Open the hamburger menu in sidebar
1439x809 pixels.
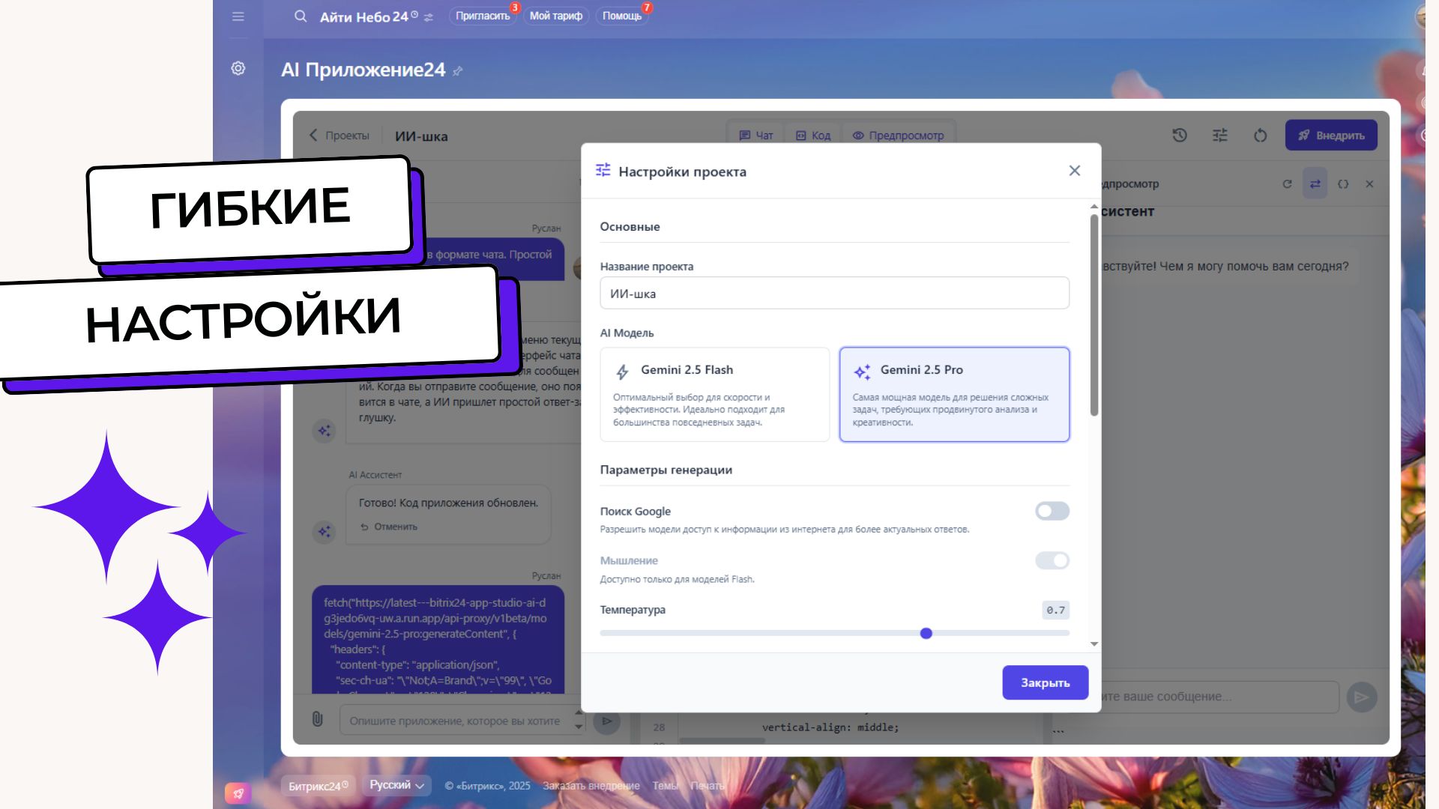coord(238,16)
